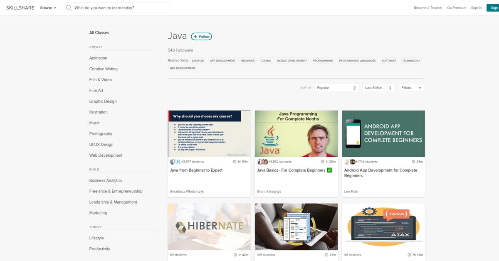This screenshot has height=261, width=499.
Task: Select All Classes in the sidebar
Action: click(x=99, y=32)
